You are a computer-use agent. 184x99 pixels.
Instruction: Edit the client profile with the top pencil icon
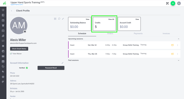tap(63, 19)
